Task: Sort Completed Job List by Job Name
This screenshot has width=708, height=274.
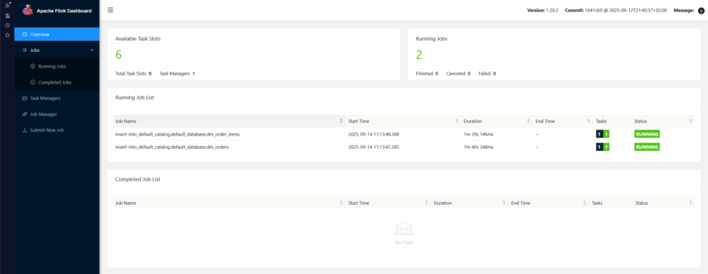Action: pyautogui.click(x=341, y=203)
